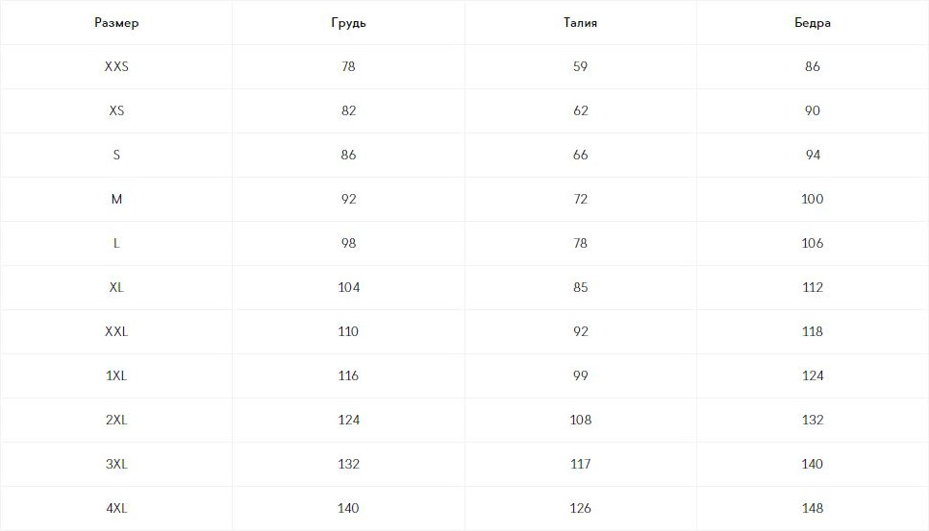
Task: Select the L size cell
Action: 116,244
